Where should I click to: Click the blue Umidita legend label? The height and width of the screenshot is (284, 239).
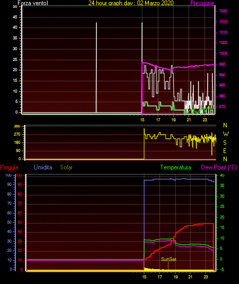(x=43, y=167)
